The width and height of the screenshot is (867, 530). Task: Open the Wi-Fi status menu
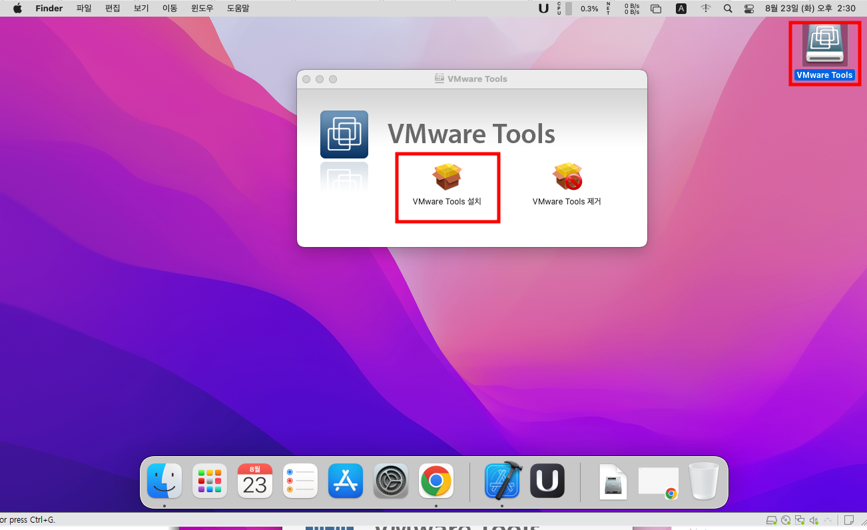pos(705,9)
